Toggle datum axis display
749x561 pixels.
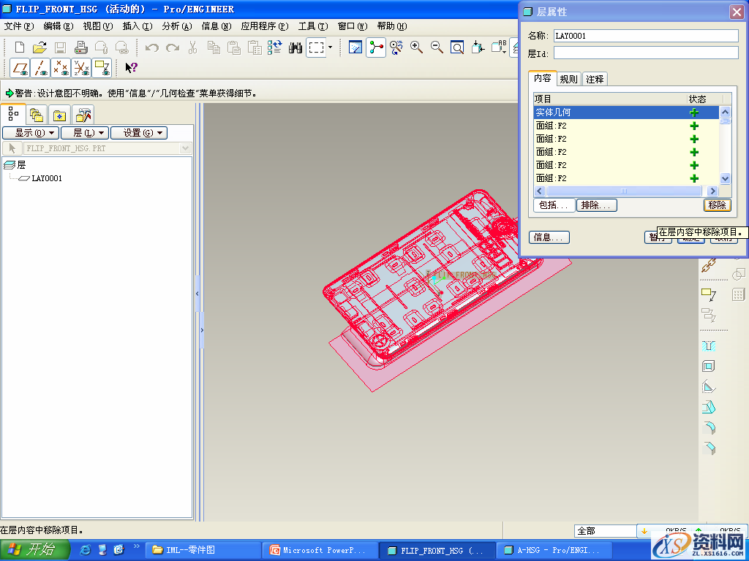pyautogui.click(x=41, y=68)
